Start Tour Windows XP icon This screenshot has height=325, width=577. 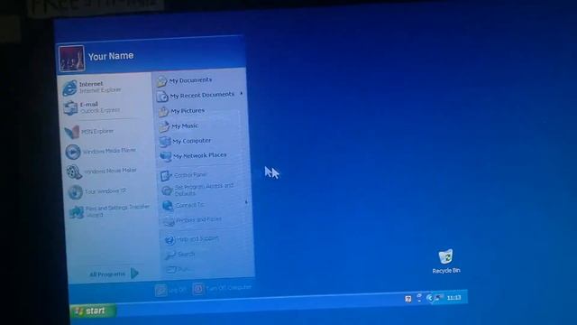click(76, 192)
